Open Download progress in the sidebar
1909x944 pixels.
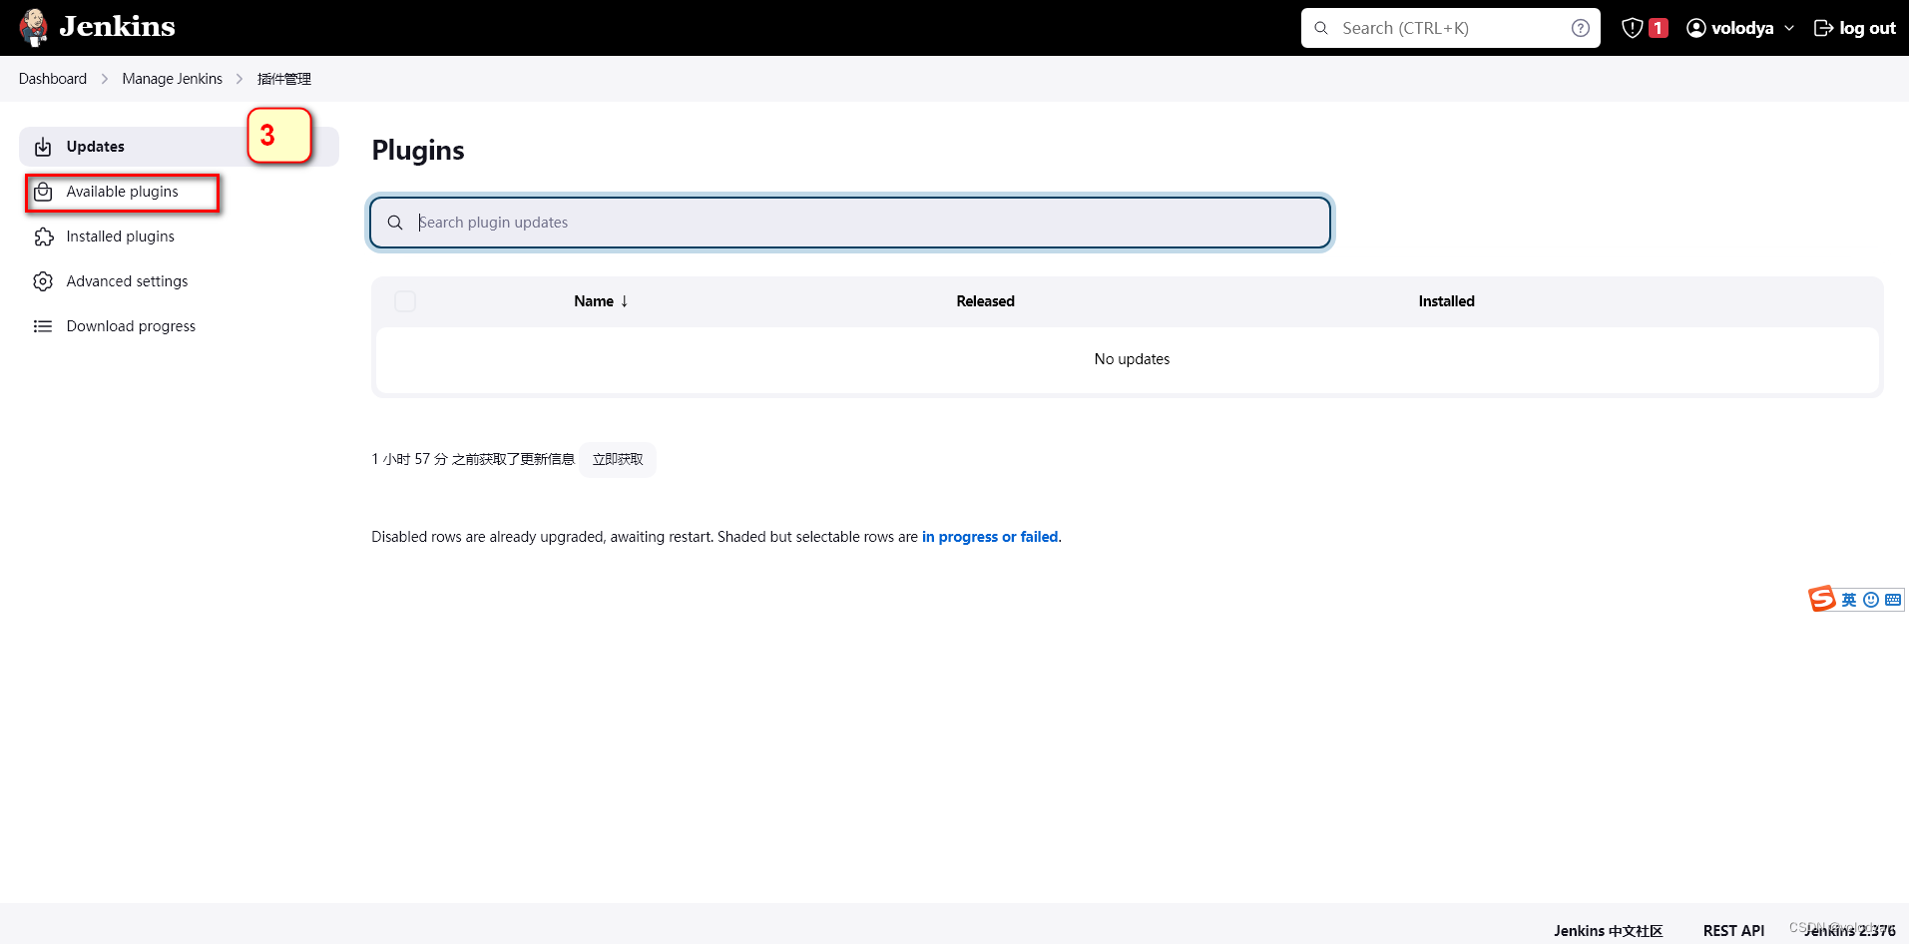click(132, 326)
